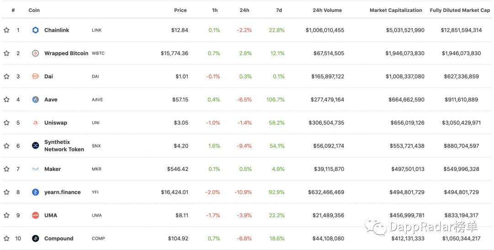Click the COMP ticker symbol

[98, 239]
